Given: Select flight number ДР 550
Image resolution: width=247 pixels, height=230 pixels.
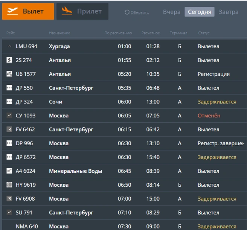Looking at the screenshot, I should coord(24,88).
